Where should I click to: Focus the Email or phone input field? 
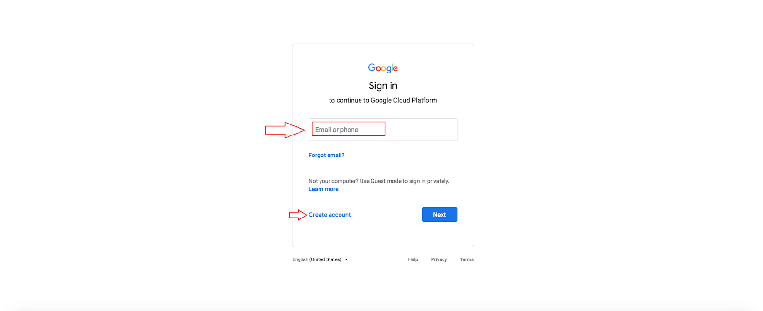pos(383,130)
